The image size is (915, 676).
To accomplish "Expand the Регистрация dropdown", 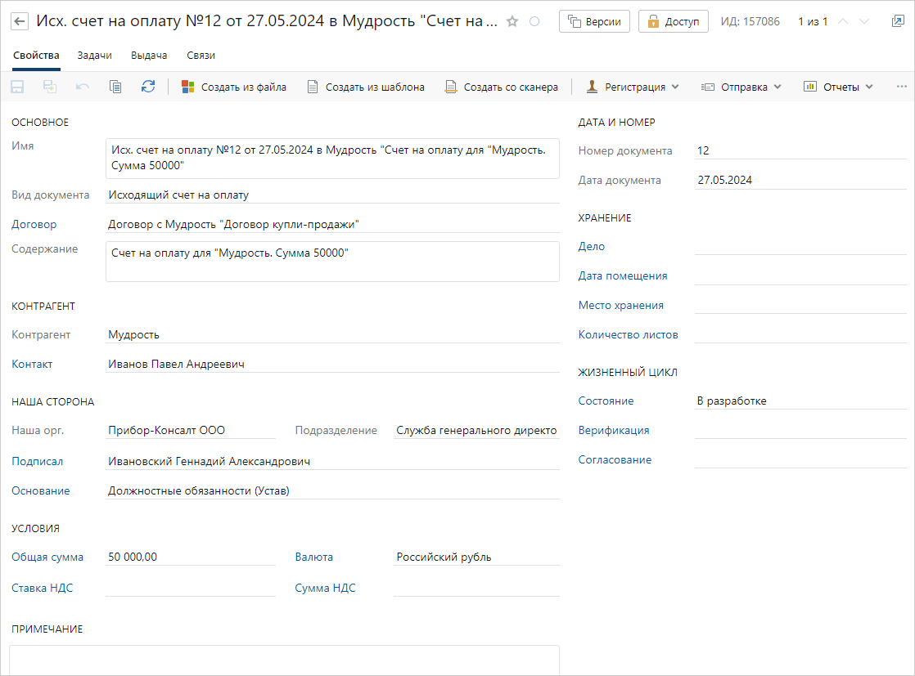I will click(633, 87).
